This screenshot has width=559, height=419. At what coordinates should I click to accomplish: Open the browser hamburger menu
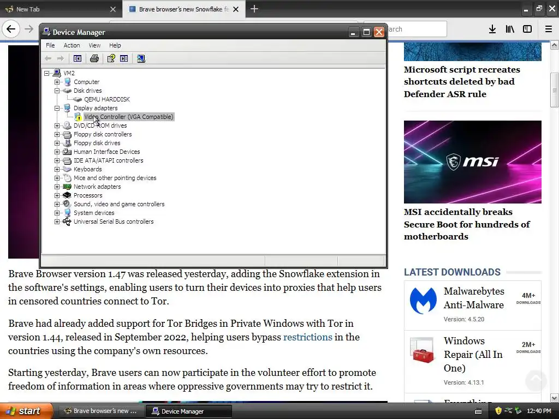click(549, 29)
